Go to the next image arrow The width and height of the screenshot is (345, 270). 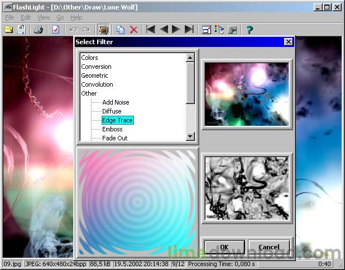(176, 30)
